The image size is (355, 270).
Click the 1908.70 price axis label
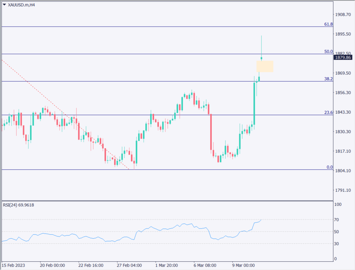343,15
